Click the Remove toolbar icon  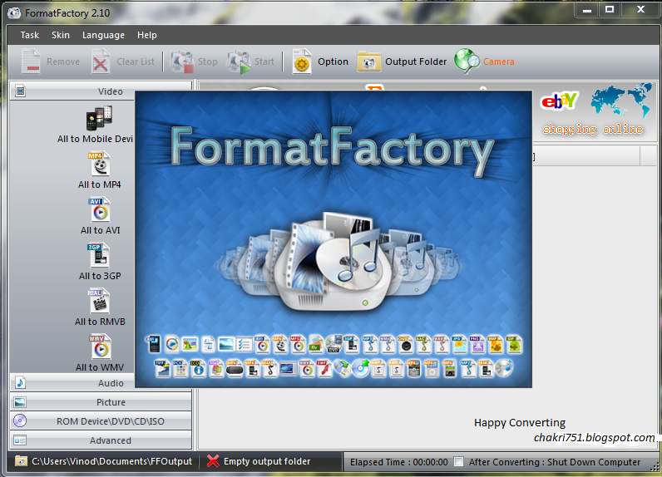tap(31, 61)
